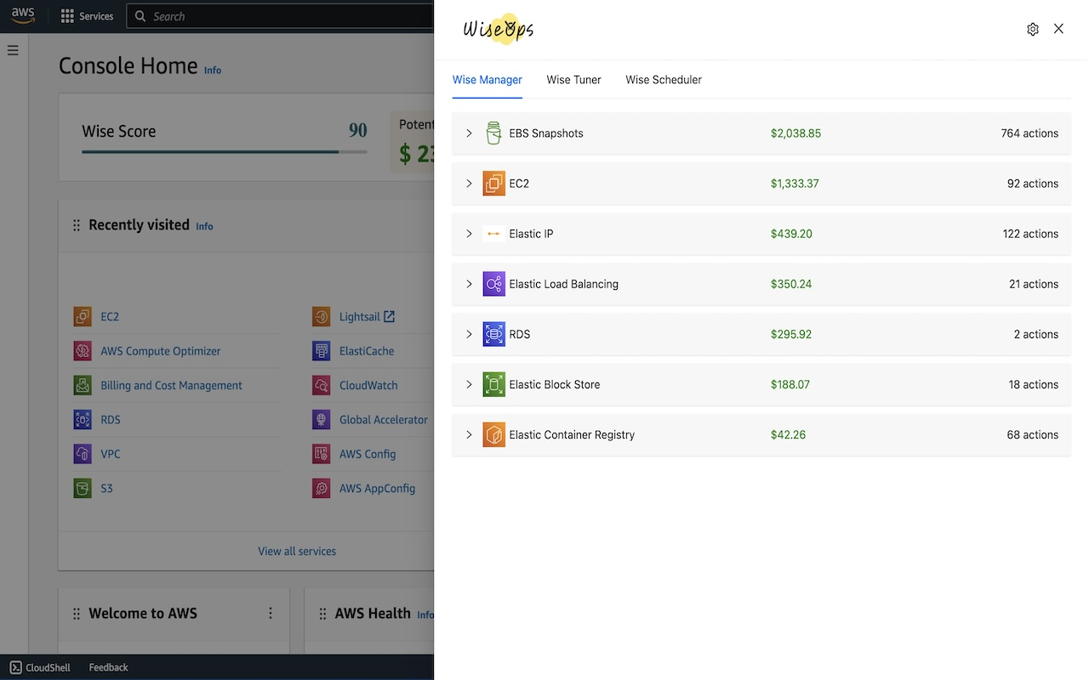
Task: Click the RDS icon in WiseOps list
Action: (x=493, y=334)
